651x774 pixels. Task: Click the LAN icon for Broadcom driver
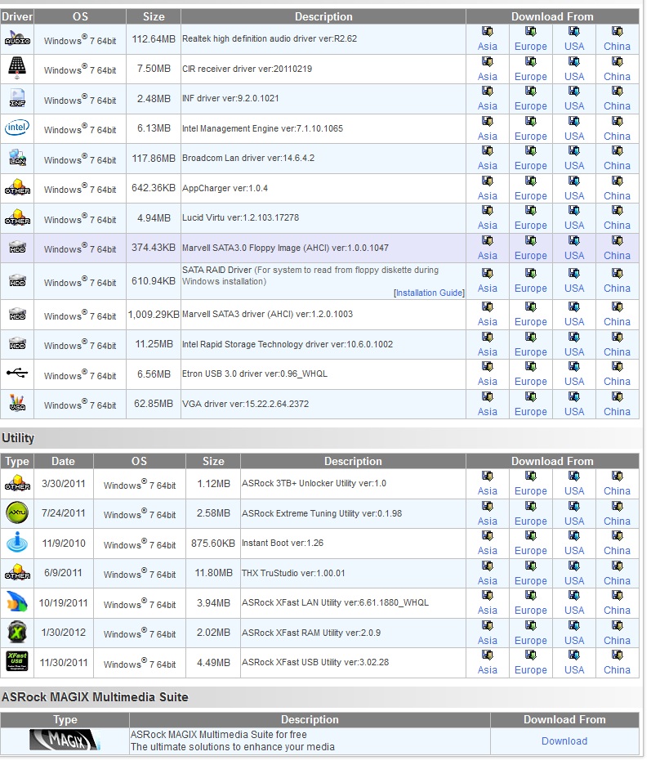click(17, 158)
